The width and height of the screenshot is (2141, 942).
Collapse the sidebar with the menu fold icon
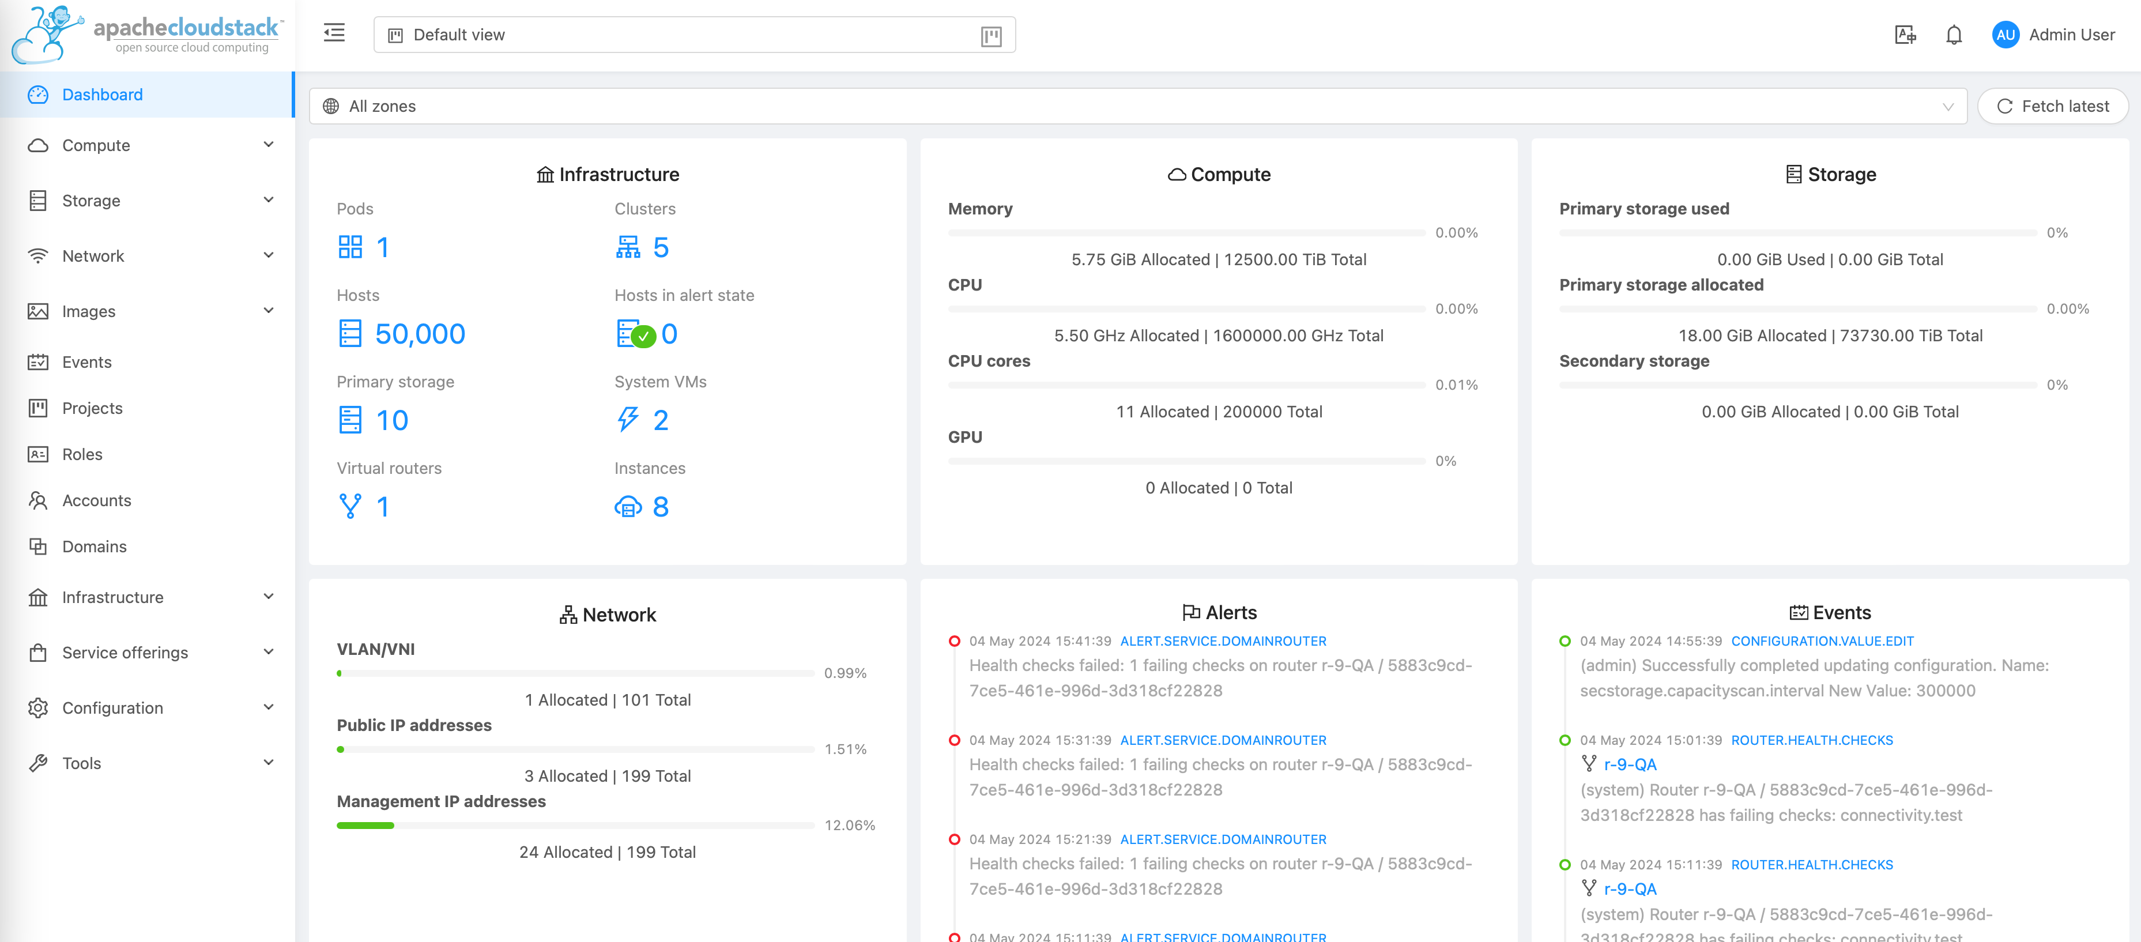pyautogui.click(x=334, y=33)
